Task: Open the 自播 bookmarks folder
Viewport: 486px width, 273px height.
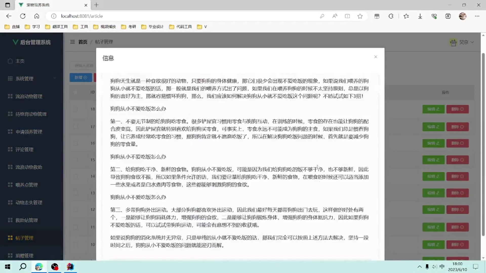Action: 12,27
